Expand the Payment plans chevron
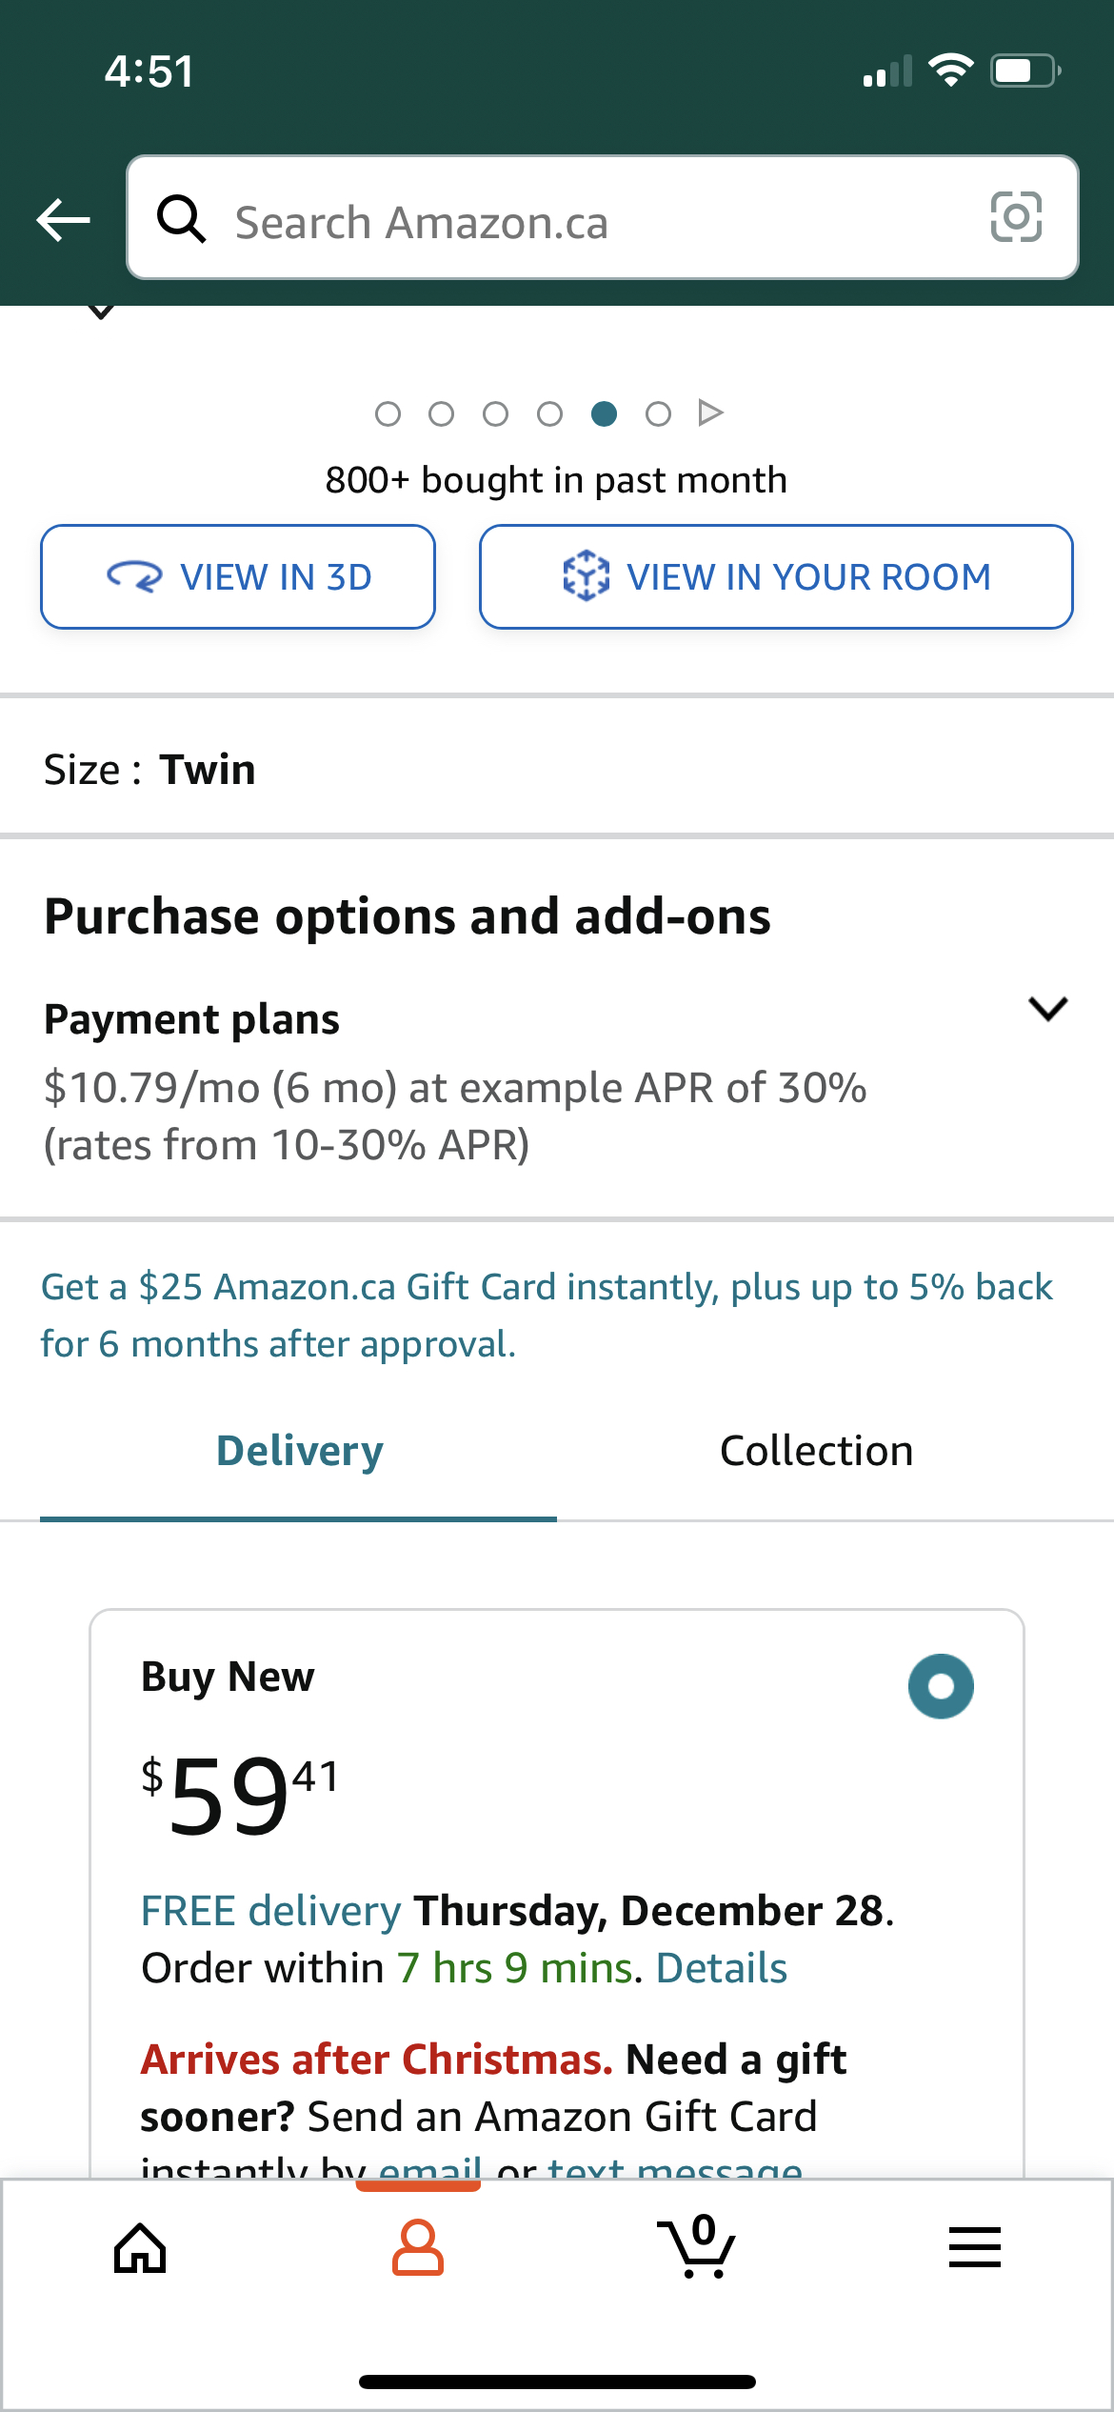1114x2412 pixels. click(x=1048, y=1009)
